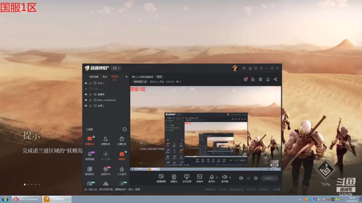The image size is (362, 203).
Task: Click the gift box icon with red dot
Action: click(246, 79)
